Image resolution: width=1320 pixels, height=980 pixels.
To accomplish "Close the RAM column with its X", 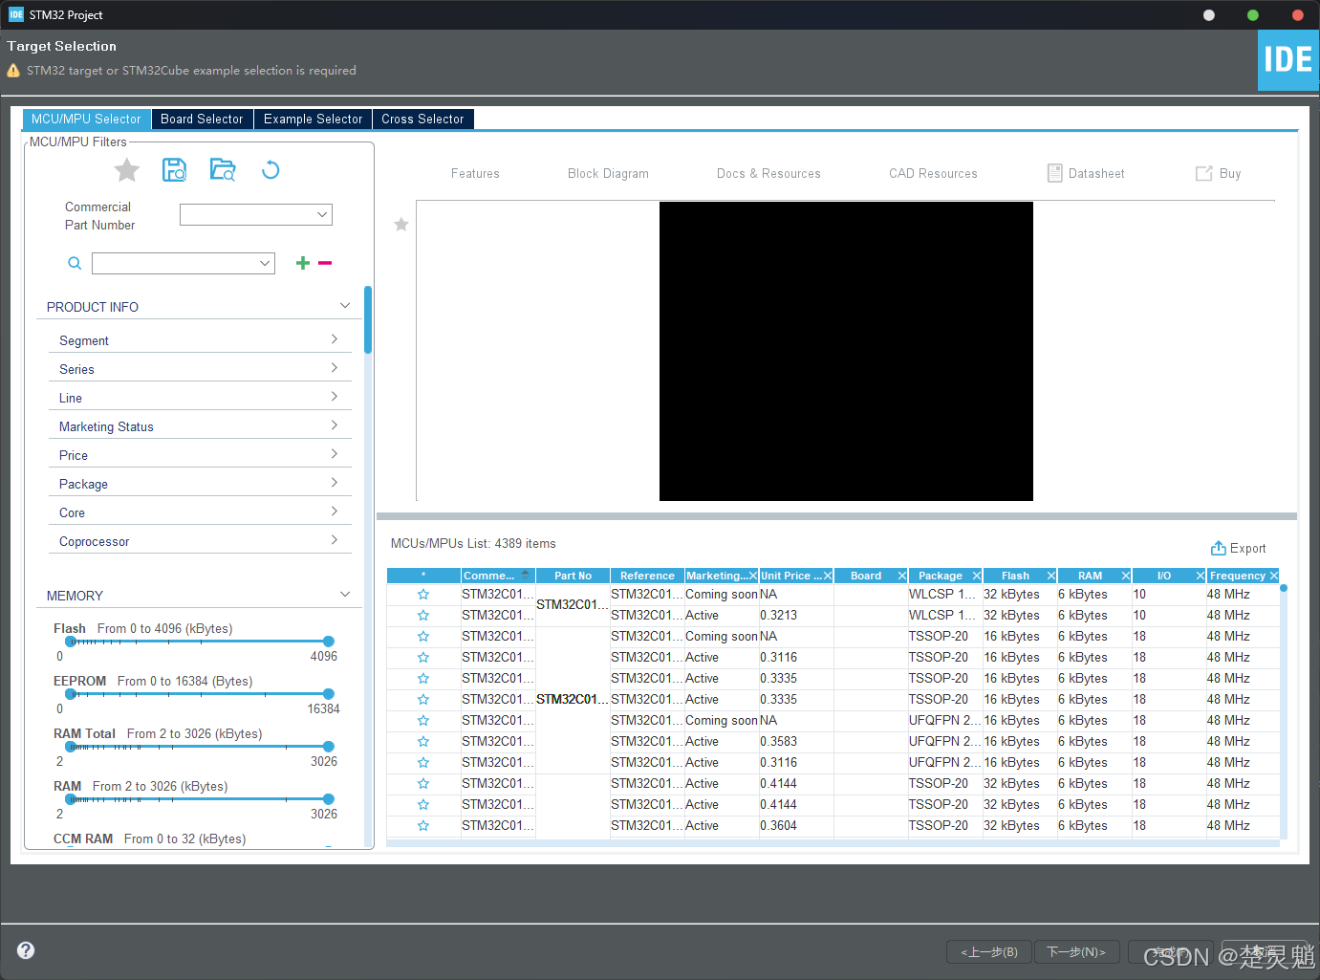I will pos(1126,576).
